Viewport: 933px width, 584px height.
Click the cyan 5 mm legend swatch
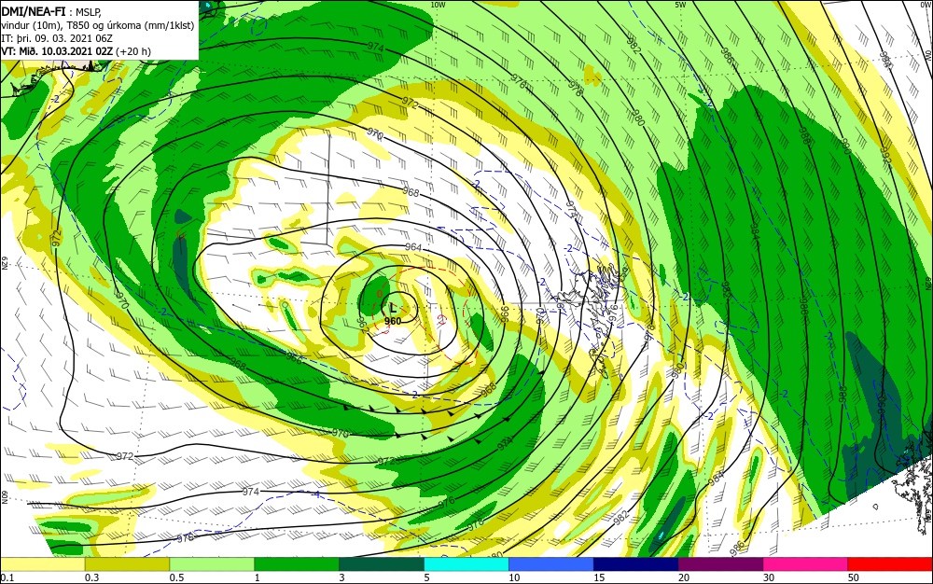[466, 564]
